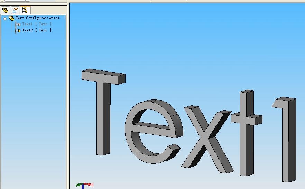Click the Text1 configuration icon
Screen dimensions: 305x189
tap(18, 24)
